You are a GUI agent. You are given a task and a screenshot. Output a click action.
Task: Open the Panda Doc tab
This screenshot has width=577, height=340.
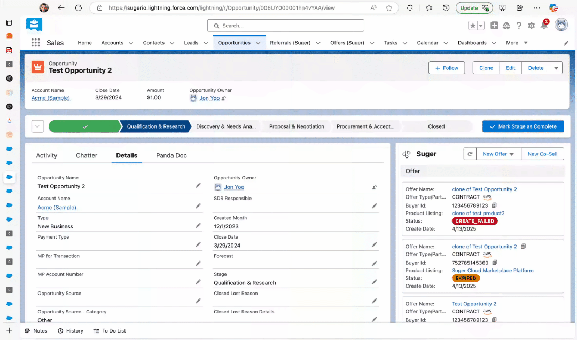(171, 155)
